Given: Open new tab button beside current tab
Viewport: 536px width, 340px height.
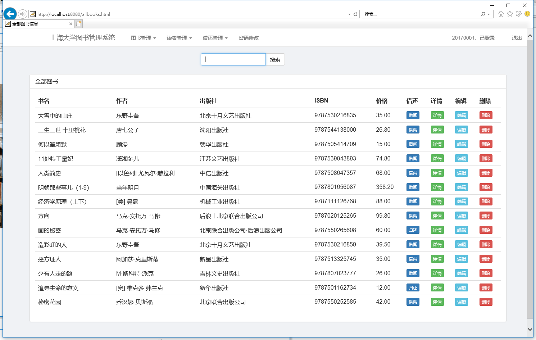Looking at the screenshot, I should tap(79, 24).
